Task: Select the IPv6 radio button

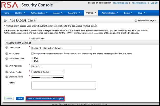Action: coord(32,61)
